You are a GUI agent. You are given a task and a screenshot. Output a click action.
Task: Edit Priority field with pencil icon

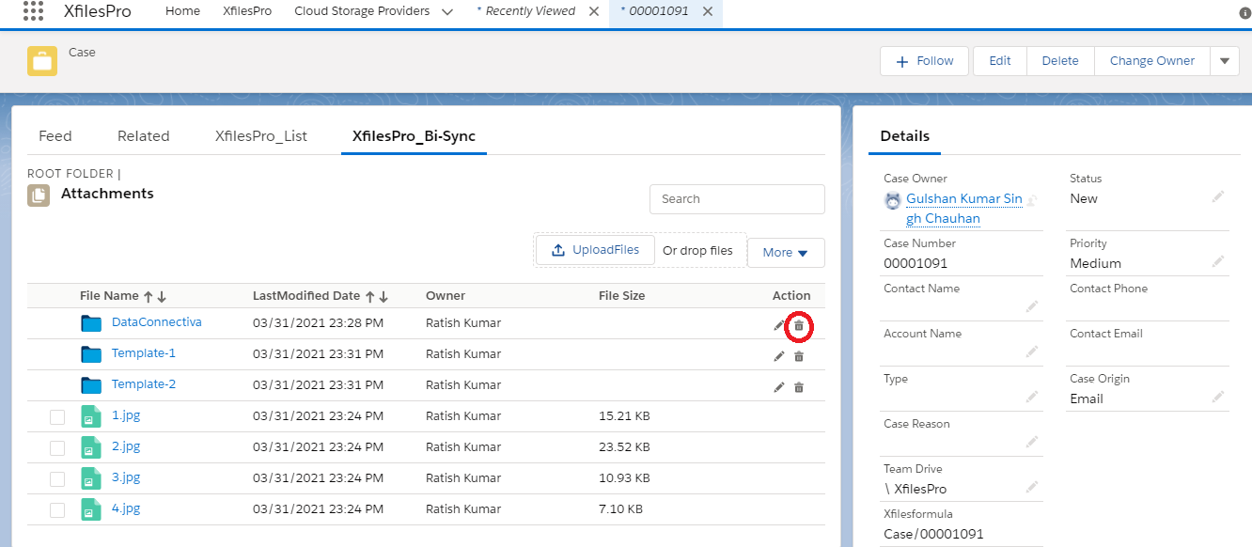point(1218,261)
